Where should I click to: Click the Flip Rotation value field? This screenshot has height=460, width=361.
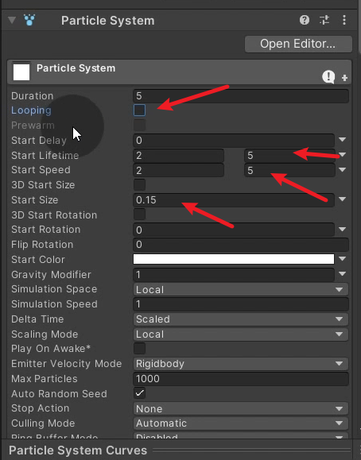[x=241, y=245]
